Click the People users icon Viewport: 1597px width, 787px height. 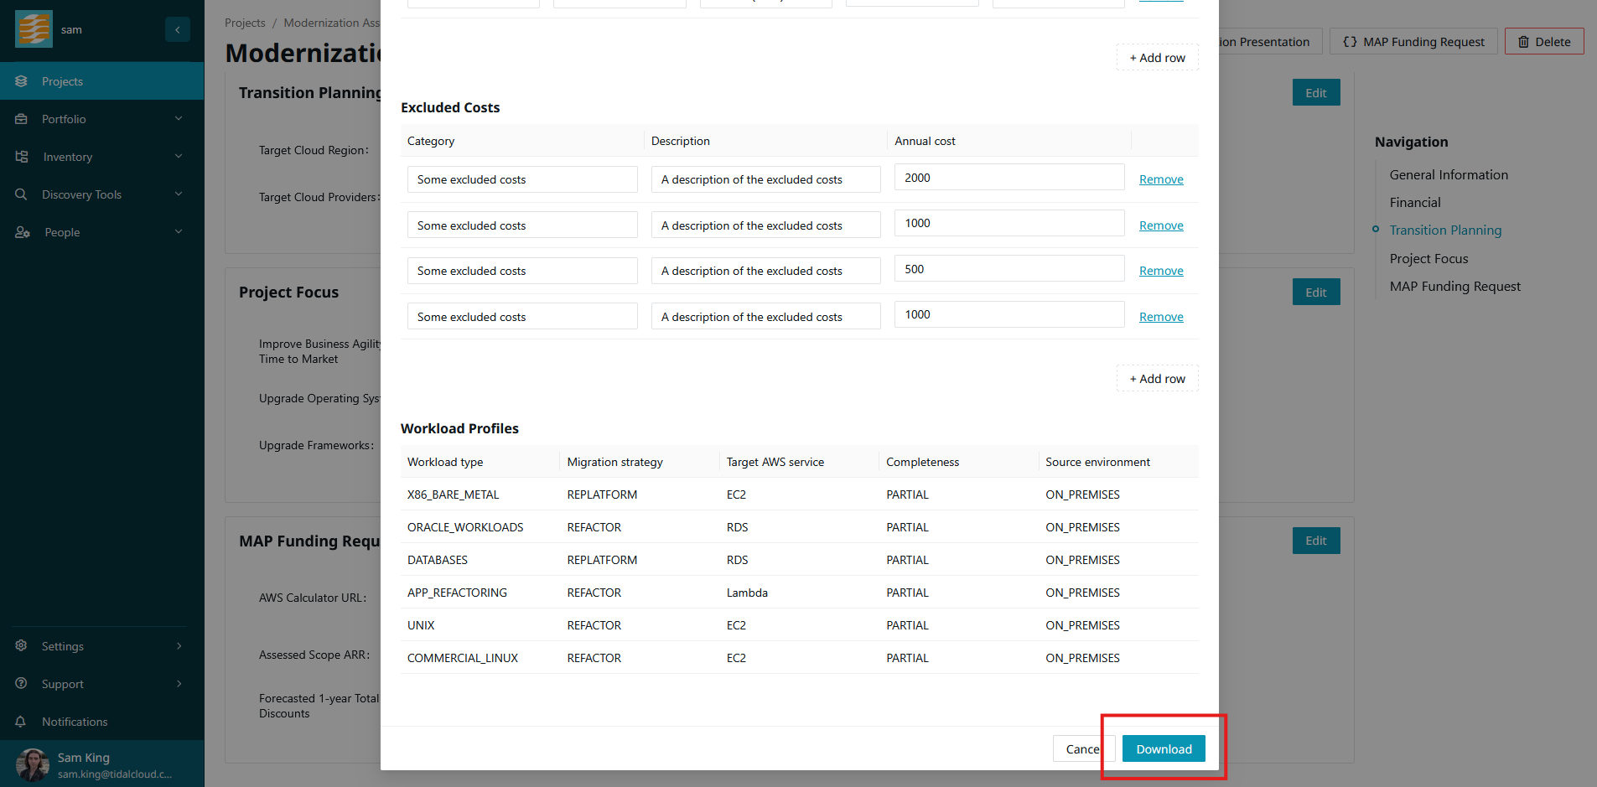23,232
